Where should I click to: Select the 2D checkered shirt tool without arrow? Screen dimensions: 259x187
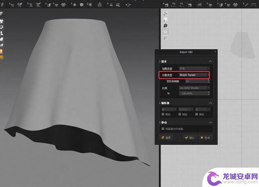(x=236, y=5)
